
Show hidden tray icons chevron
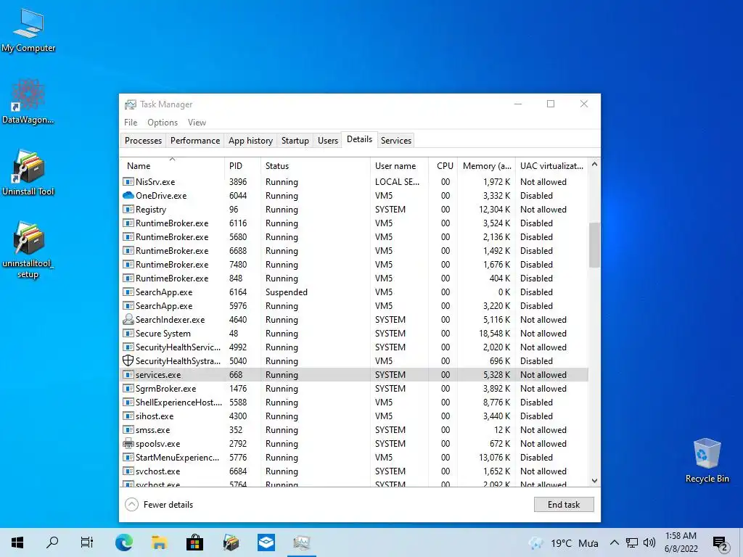pyautogui.click(x=614, y=542)
